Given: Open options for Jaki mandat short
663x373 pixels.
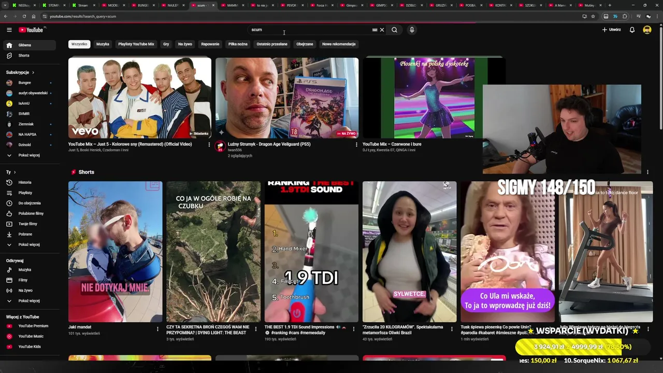Looking at the screenshot, I should 158,329.
